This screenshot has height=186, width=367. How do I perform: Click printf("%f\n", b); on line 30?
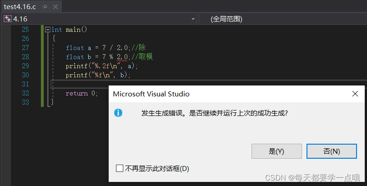pos(98,75)
